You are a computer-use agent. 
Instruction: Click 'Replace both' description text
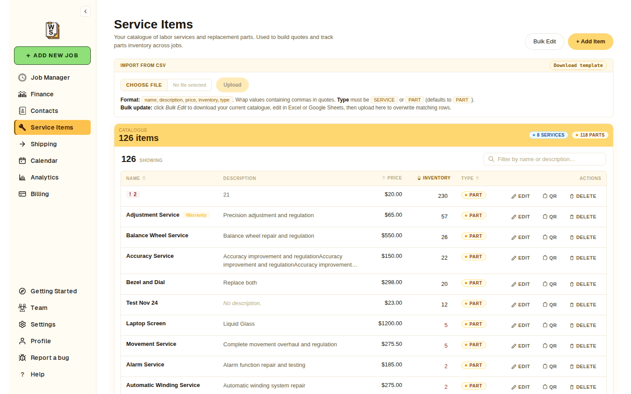tap(240, 283)
